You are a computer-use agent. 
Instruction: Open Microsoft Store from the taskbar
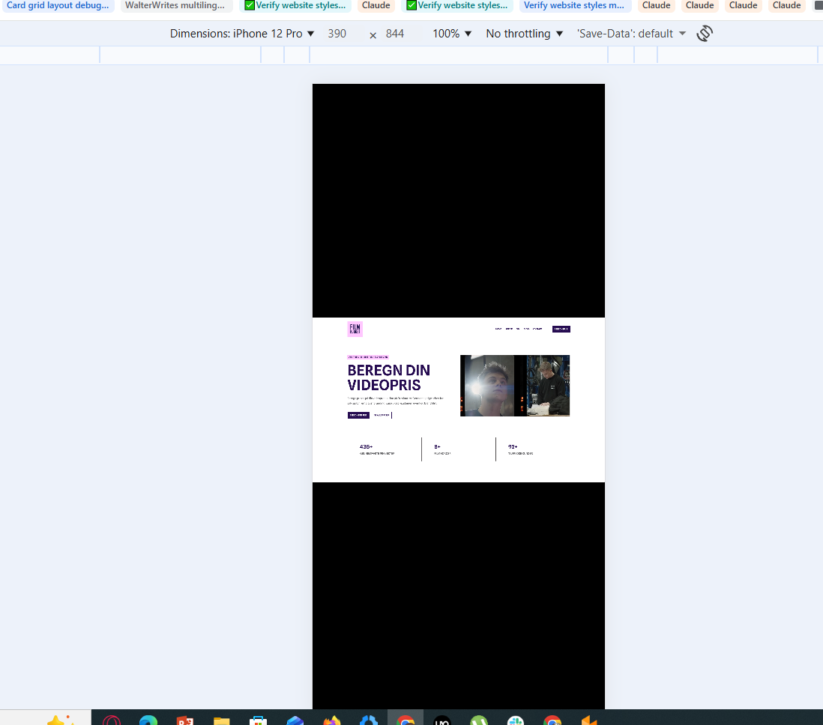(x=259, y=720)
